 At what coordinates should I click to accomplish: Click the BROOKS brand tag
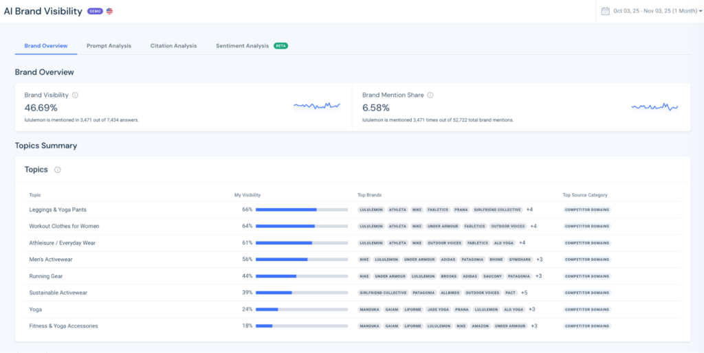pyautogui.click(x=448, y=276)
